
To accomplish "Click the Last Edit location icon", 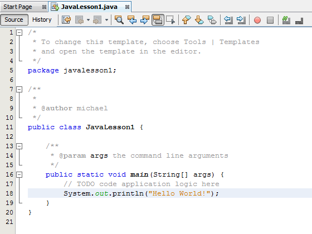I will (66, 19).
